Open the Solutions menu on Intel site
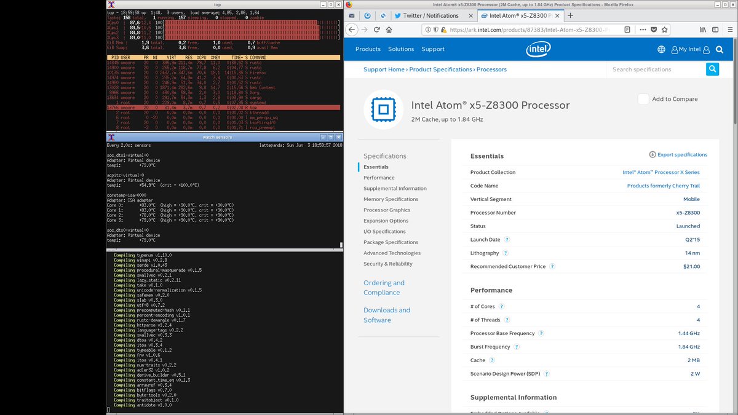The height and width of the screenshot is (415, 738). coord(401,49)
